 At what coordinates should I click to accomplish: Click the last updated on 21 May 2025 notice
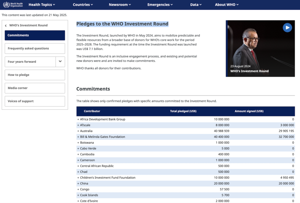click(35, 15)
